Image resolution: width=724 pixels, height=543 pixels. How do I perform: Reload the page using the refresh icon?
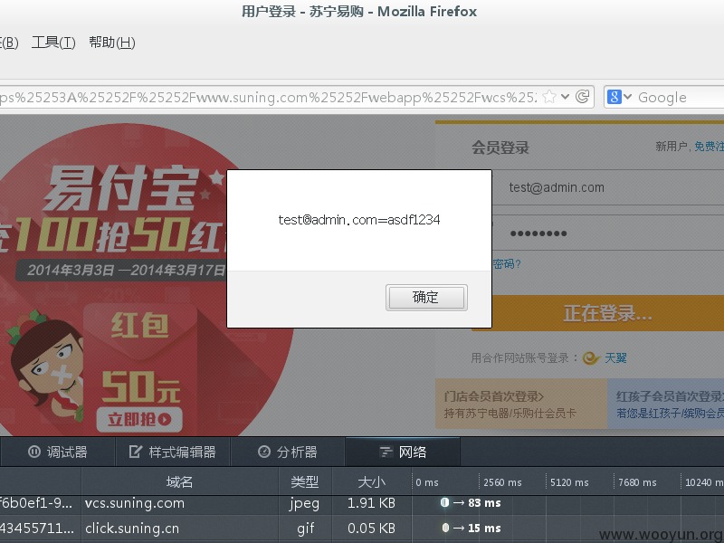coord(582,97)
